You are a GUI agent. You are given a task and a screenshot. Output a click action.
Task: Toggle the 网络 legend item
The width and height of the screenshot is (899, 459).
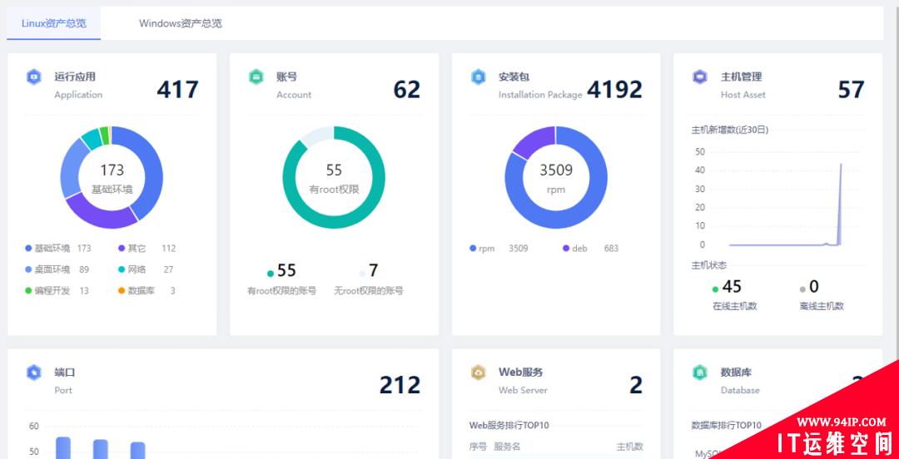pyautogui.click(x=146, y=269)
